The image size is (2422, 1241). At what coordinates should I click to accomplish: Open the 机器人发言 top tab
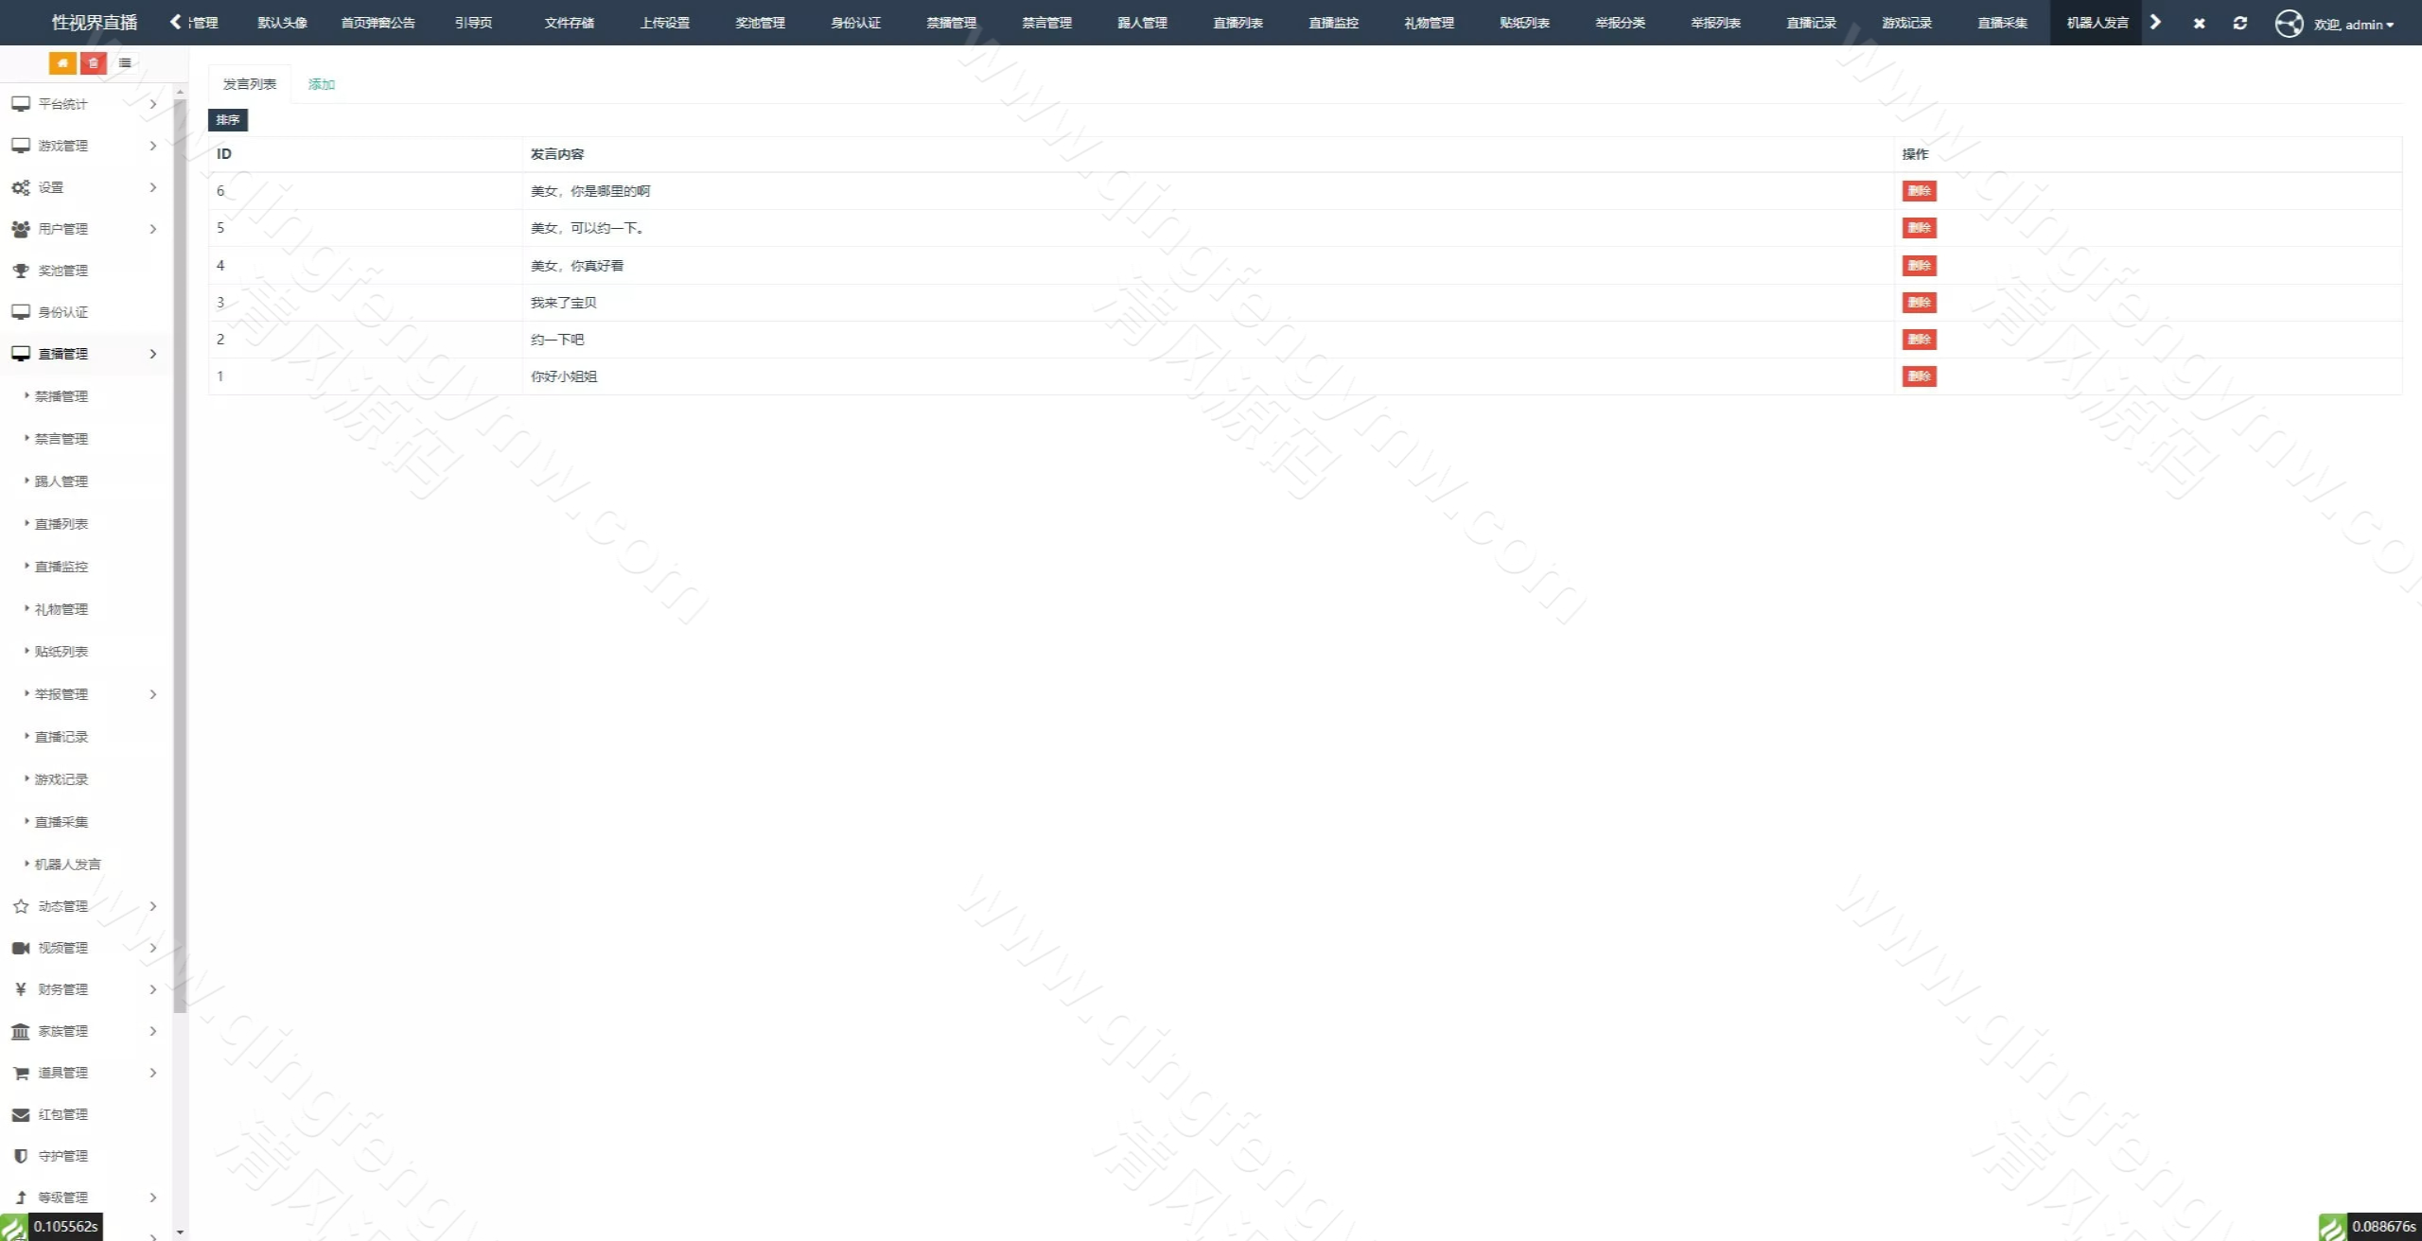[x=2097, y=23]
